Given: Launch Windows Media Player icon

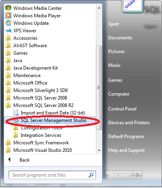Looking at the screenshot, I should point(8,16).
